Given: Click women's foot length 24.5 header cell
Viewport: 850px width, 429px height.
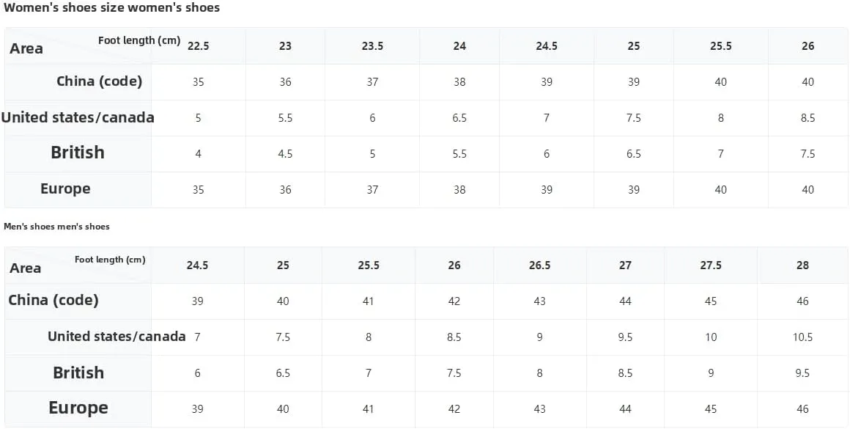Looking at the screenshot, I should [x=547, y=46].
